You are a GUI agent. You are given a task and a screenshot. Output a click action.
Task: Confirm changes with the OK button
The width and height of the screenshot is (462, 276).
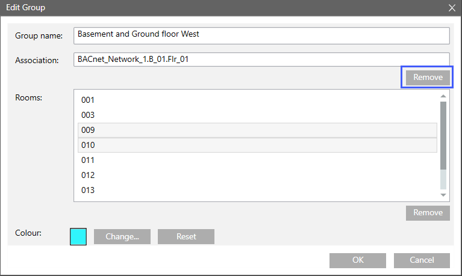[357, 260]
